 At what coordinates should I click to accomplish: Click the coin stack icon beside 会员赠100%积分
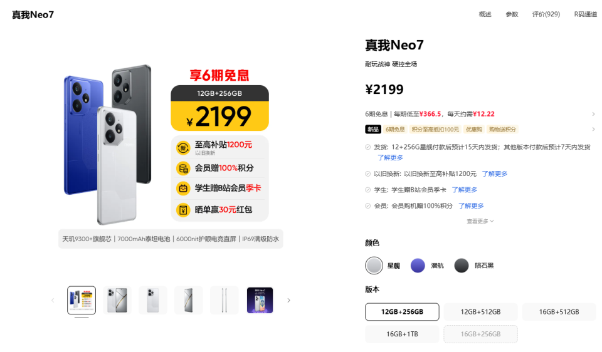click(183, 168)
